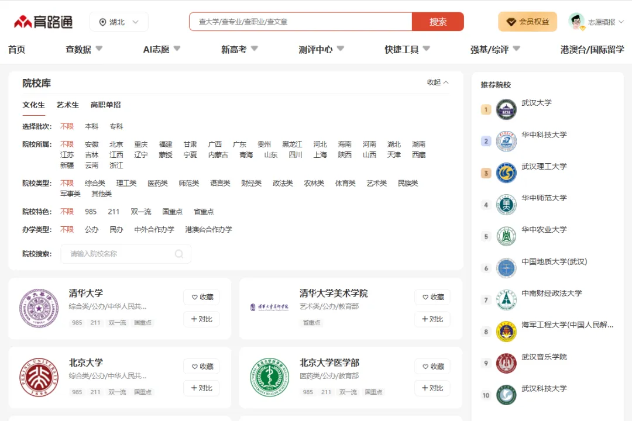
Task: Click 武汉大学 name in 推荐院校
Action: coord(537,103)
